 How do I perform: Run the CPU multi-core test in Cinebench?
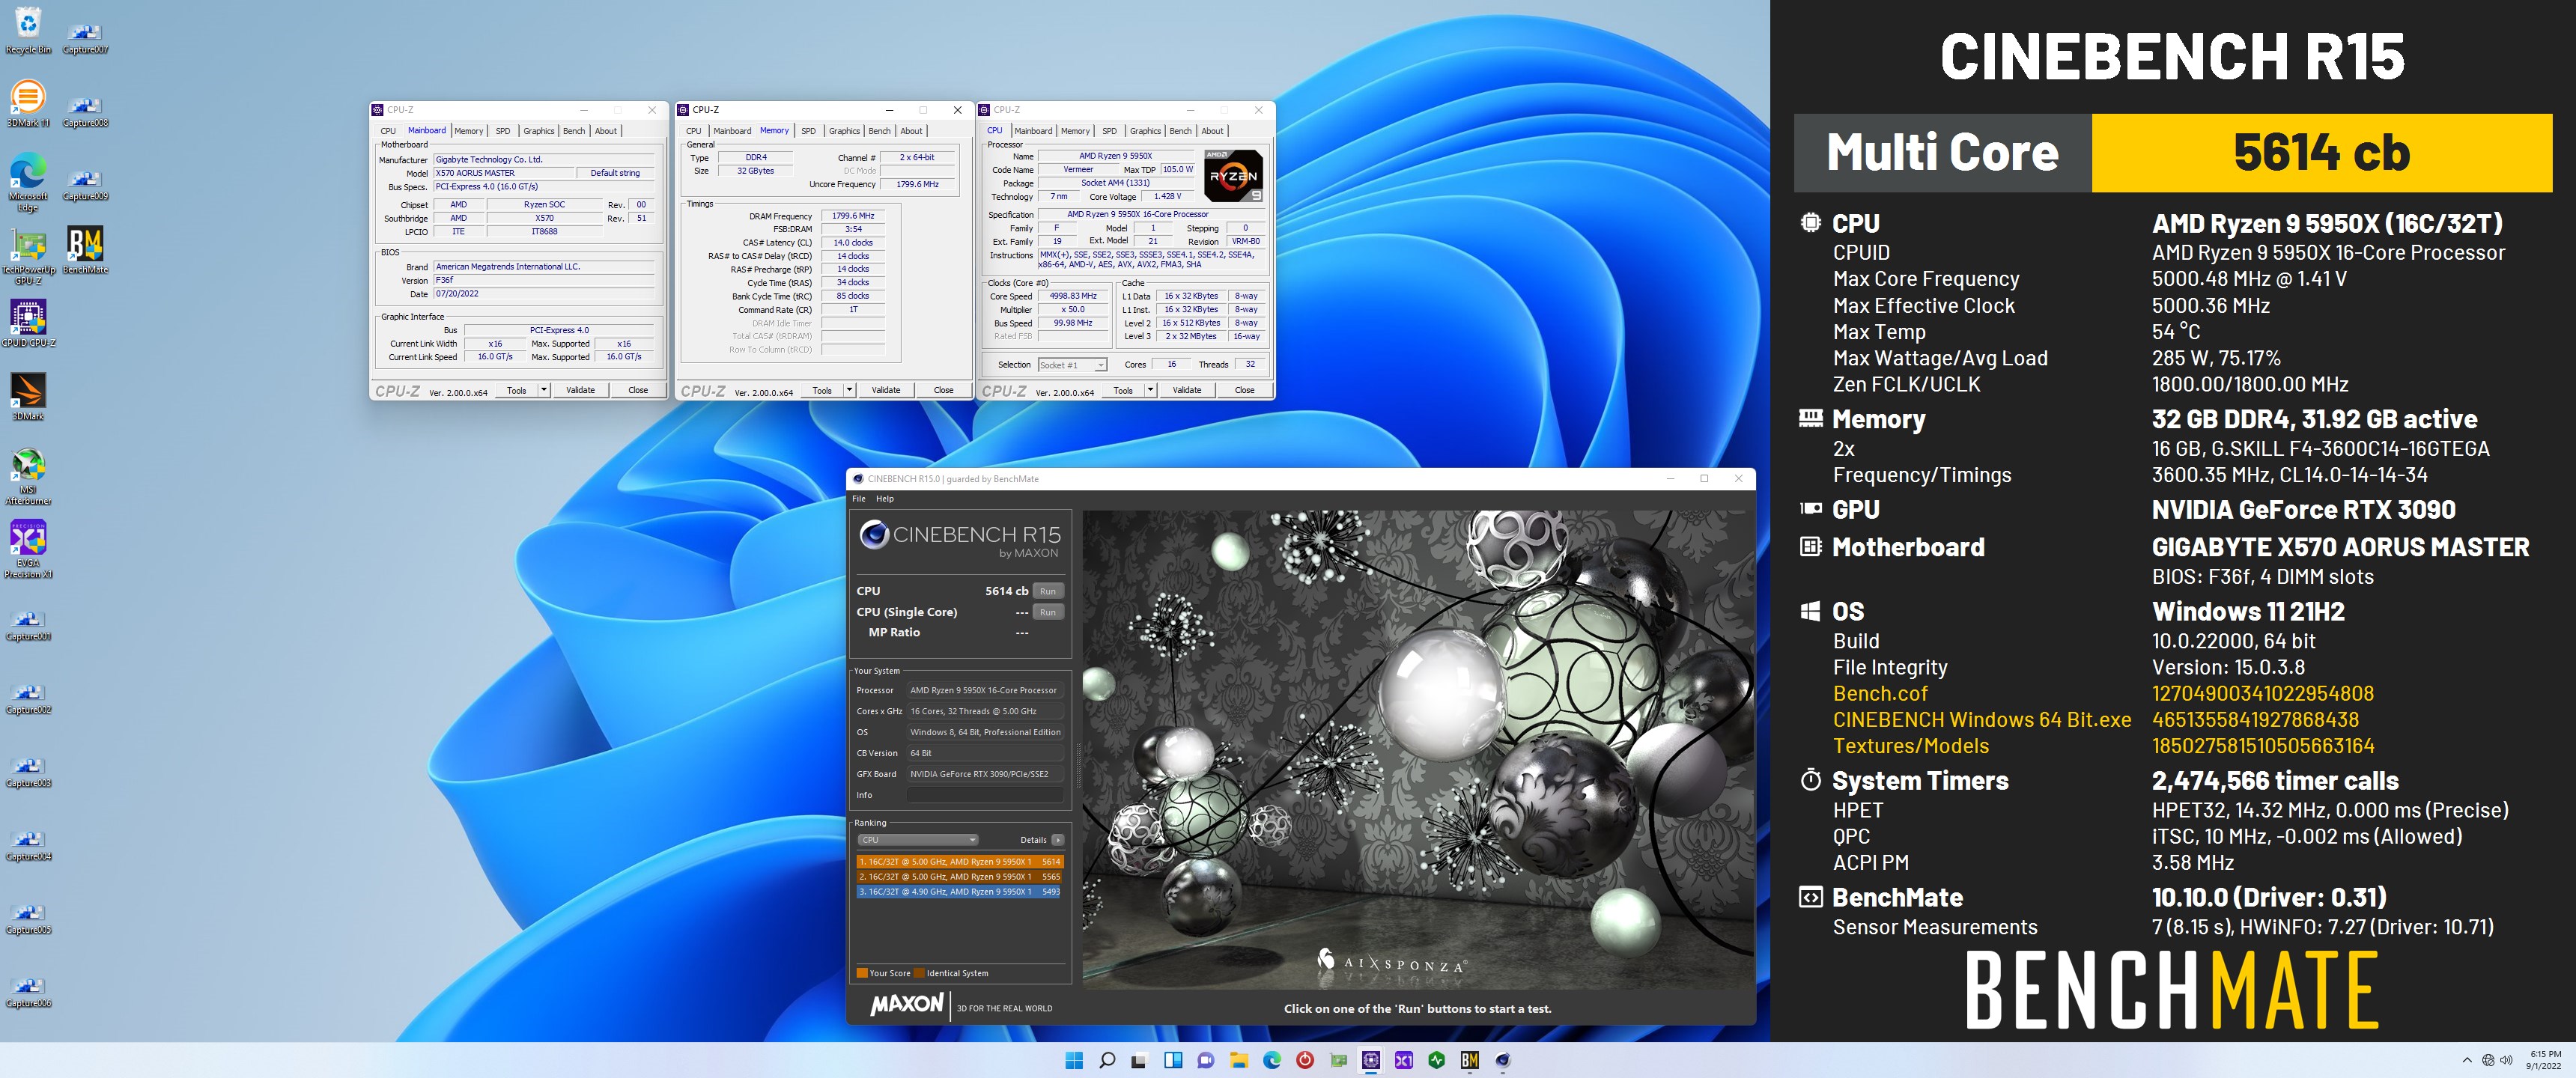point(1048,591)
